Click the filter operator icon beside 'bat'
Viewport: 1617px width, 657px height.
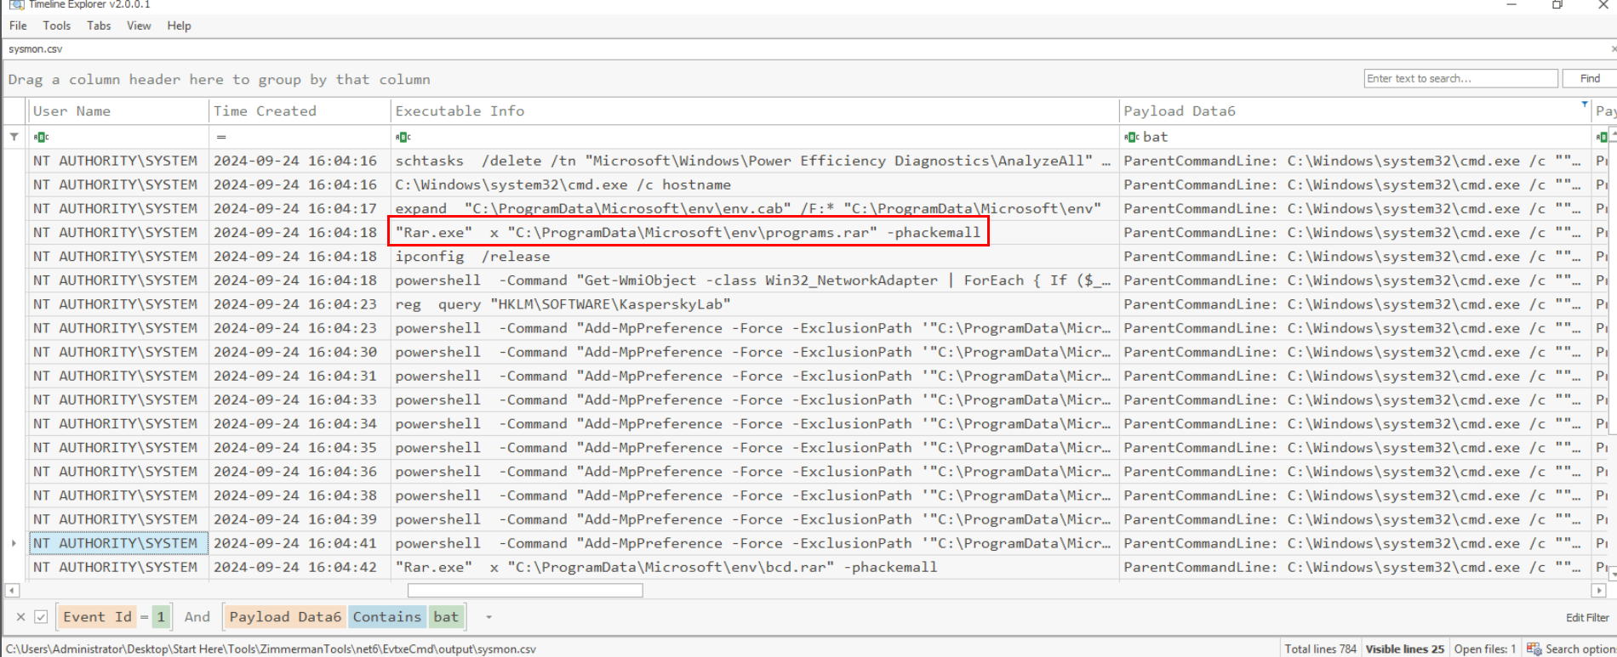(x=1131, y=137)
